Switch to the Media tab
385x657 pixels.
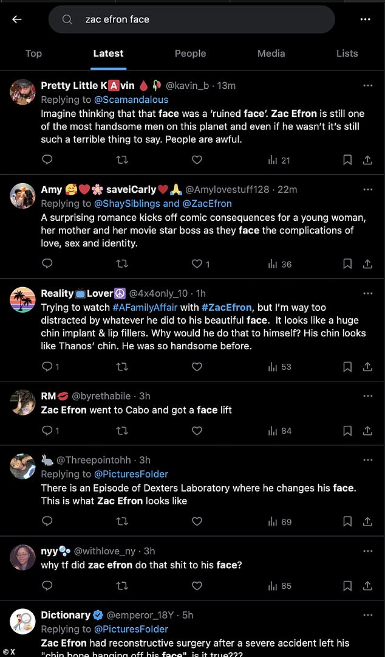271,54
